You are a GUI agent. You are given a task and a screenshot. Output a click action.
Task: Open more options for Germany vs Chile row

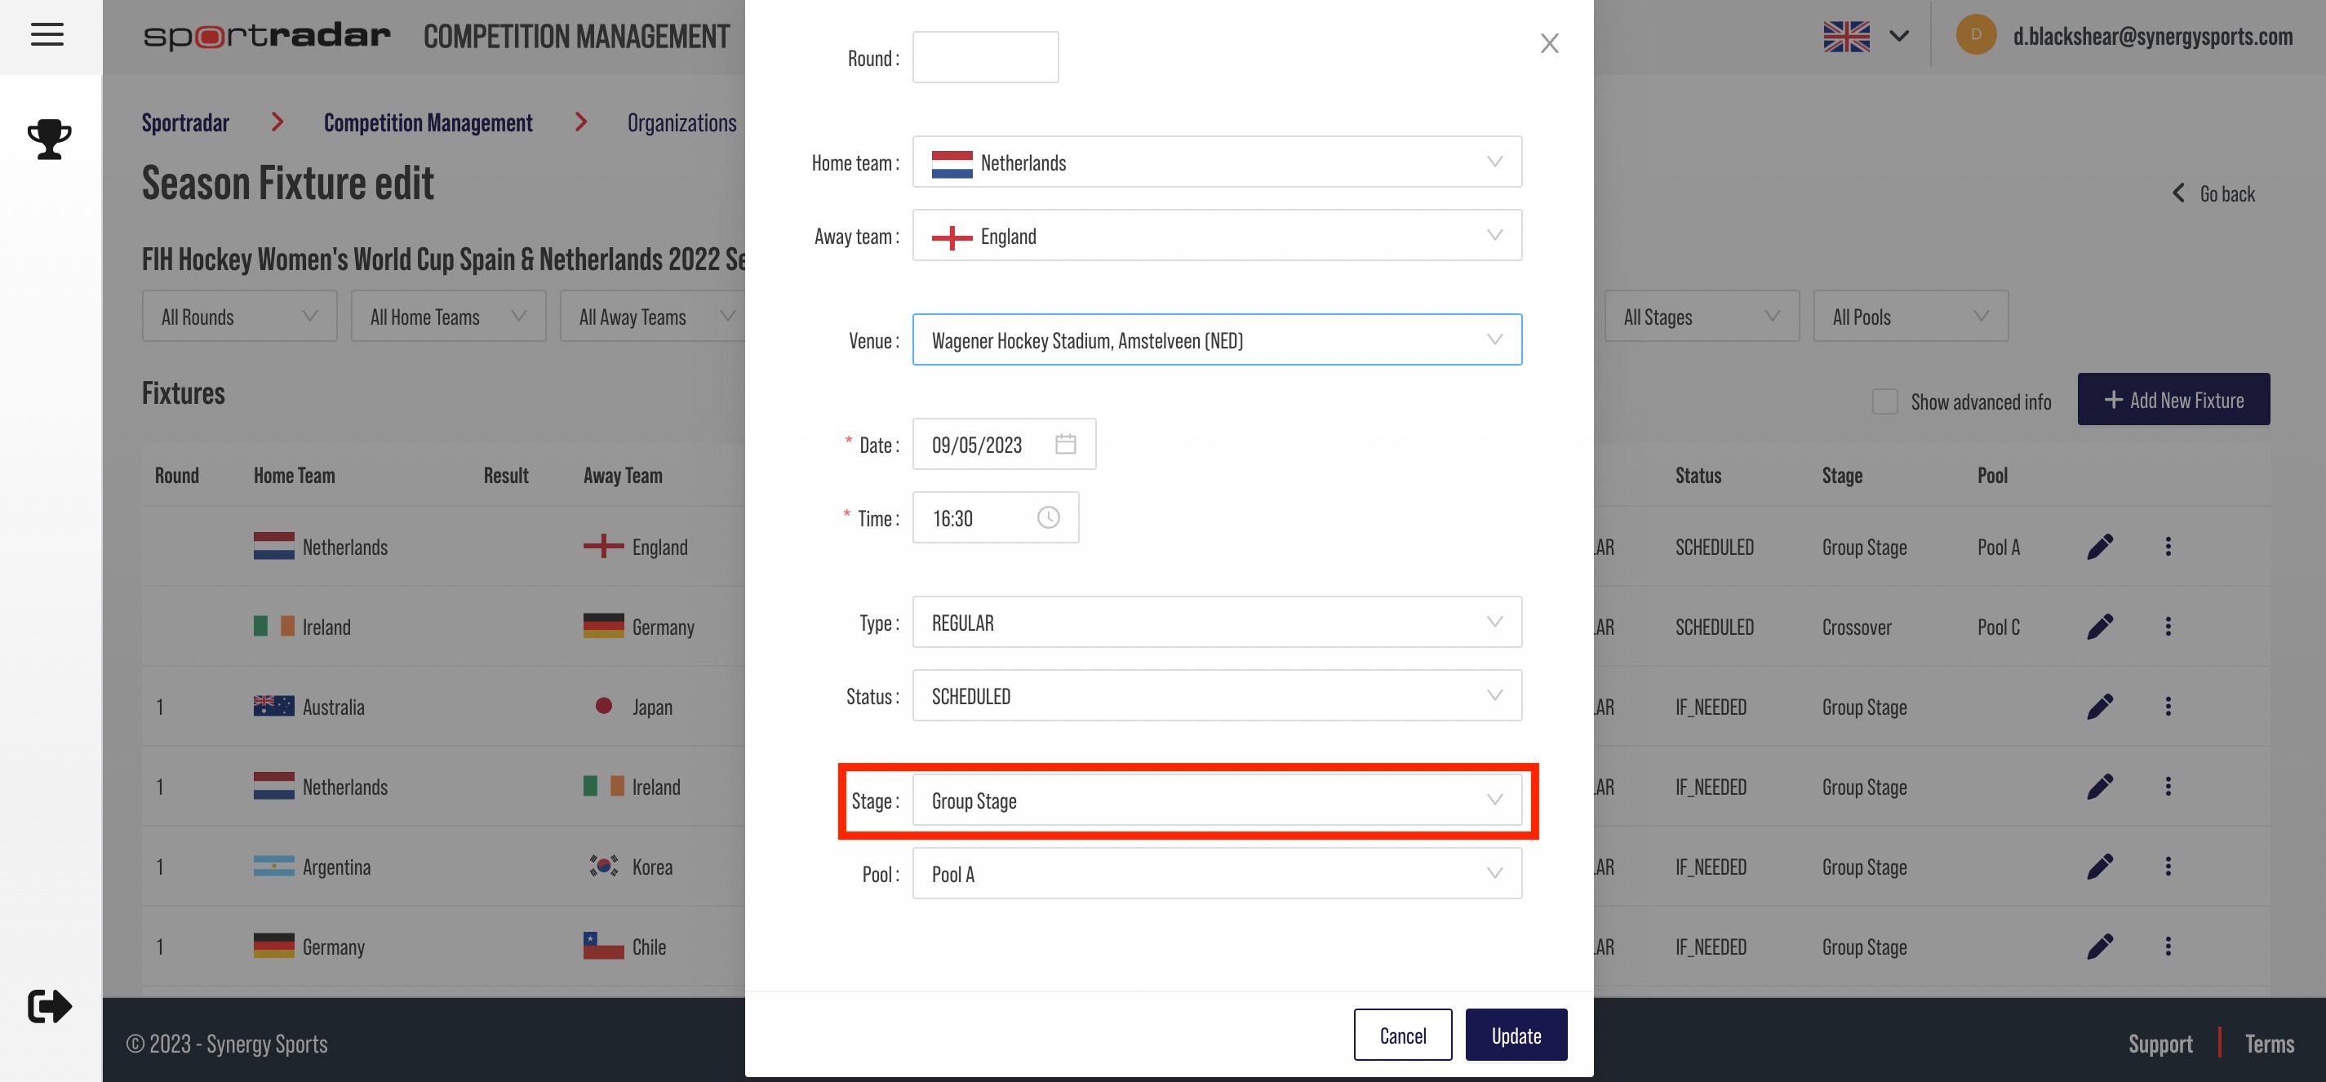(2168, 946)
